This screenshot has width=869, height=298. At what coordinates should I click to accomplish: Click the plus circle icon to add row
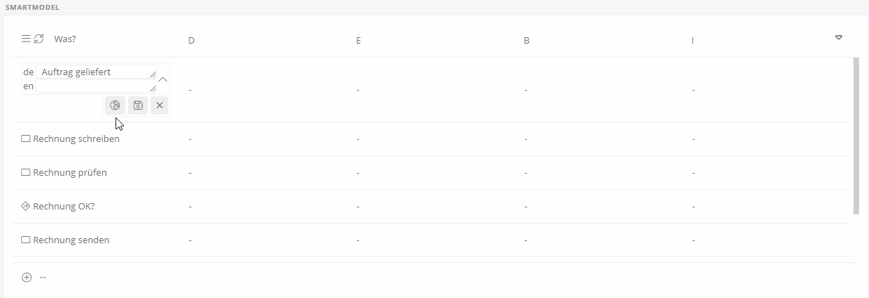click(x=27, y=278)
